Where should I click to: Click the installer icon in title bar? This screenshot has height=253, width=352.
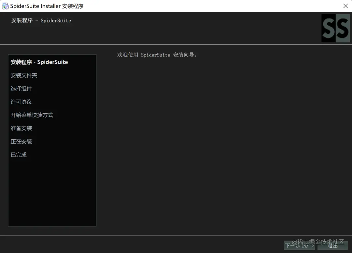pos(6,6)
